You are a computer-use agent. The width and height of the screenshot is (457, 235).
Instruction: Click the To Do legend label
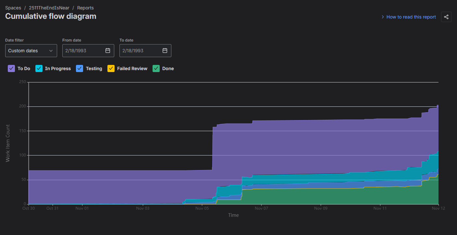(24, 68)
